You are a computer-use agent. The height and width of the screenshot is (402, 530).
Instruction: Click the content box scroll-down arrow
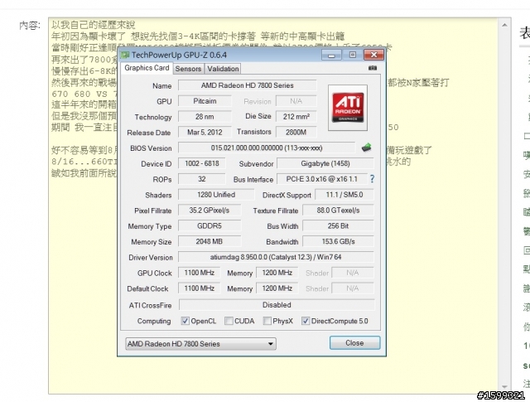[504, 386]
